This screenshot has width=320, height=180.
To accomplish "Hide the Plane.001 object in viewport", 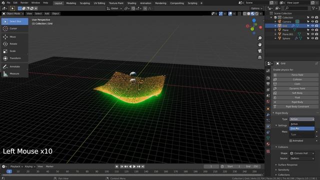I will click(312, 34).
